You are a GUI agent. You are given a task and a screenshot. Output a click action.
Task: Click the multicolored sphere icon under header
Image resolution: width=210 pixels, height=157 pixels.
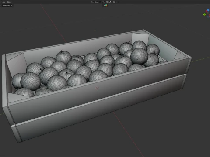(106, 5)
